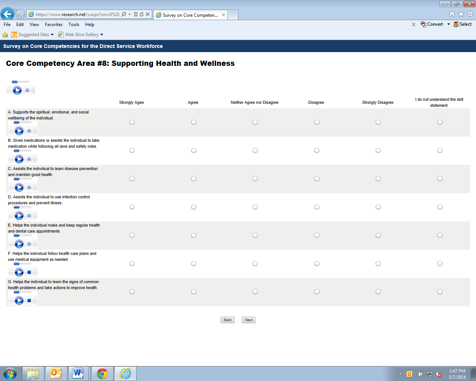Open the Tools menu
The height and width of the screenshot is (381, 476).
coord(74,25)
